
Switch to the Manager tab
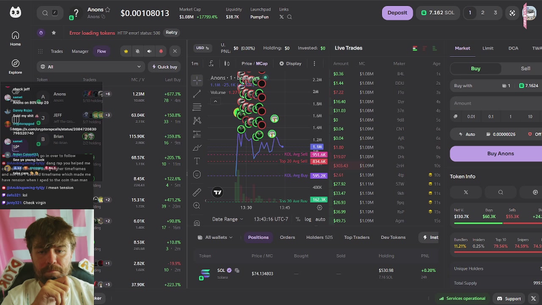point(80,51)
